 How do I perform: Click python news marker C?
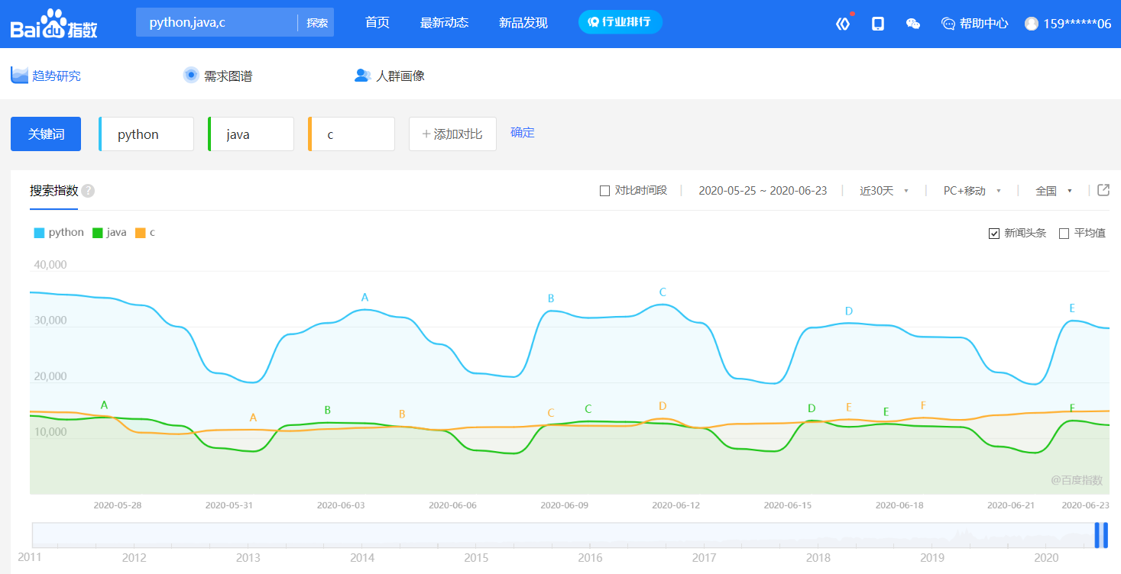(x=663, y=292)
